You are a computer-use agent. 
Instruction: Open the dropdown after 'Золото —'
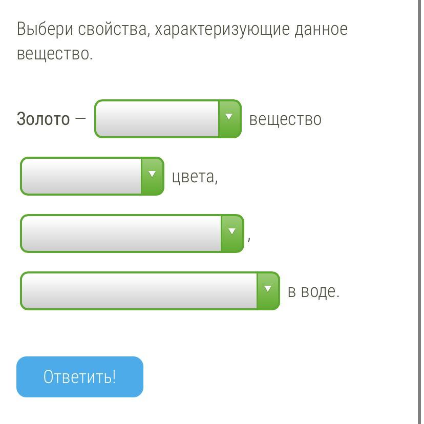tap(157, 119)
